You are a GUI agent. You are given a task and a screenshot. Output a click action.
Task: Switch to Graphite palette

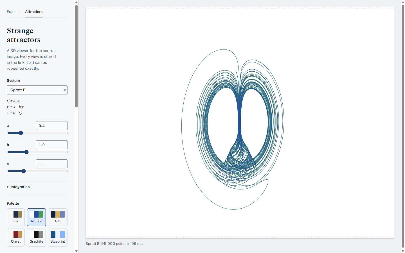coord(37,238)
